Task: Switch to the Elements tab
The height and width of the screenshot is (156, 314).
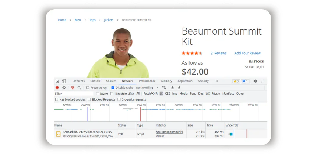Action: point(78,81)
